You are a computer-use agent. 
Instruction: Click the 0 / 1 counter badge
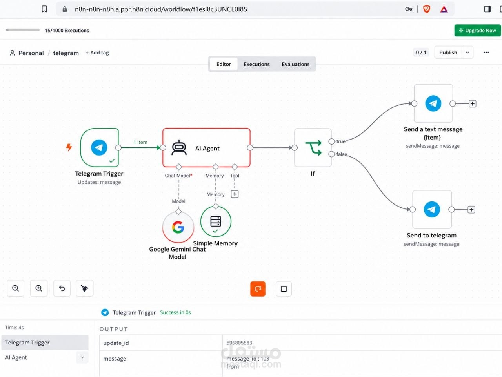coord(421,53)
